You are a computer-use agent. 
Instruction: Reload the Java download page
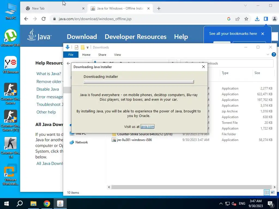44,19
